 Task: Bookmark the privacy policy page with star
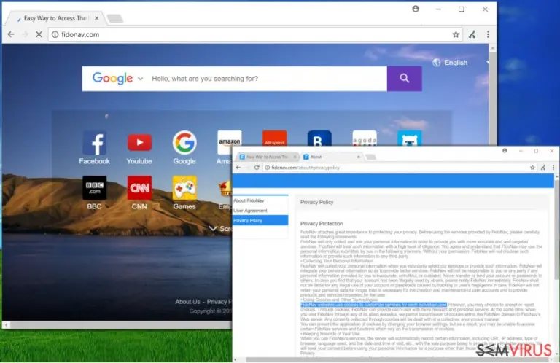click(x=532, y=168)
